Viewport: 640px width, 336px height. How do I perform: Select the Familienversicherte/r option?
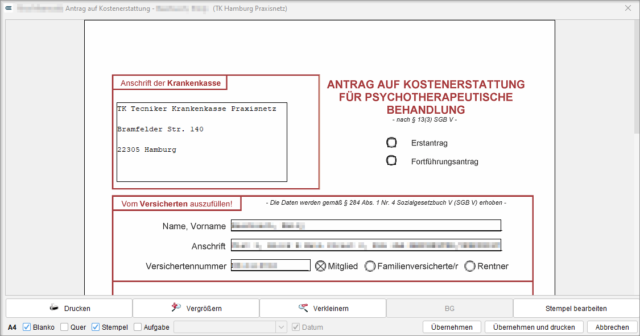(370, 266)
